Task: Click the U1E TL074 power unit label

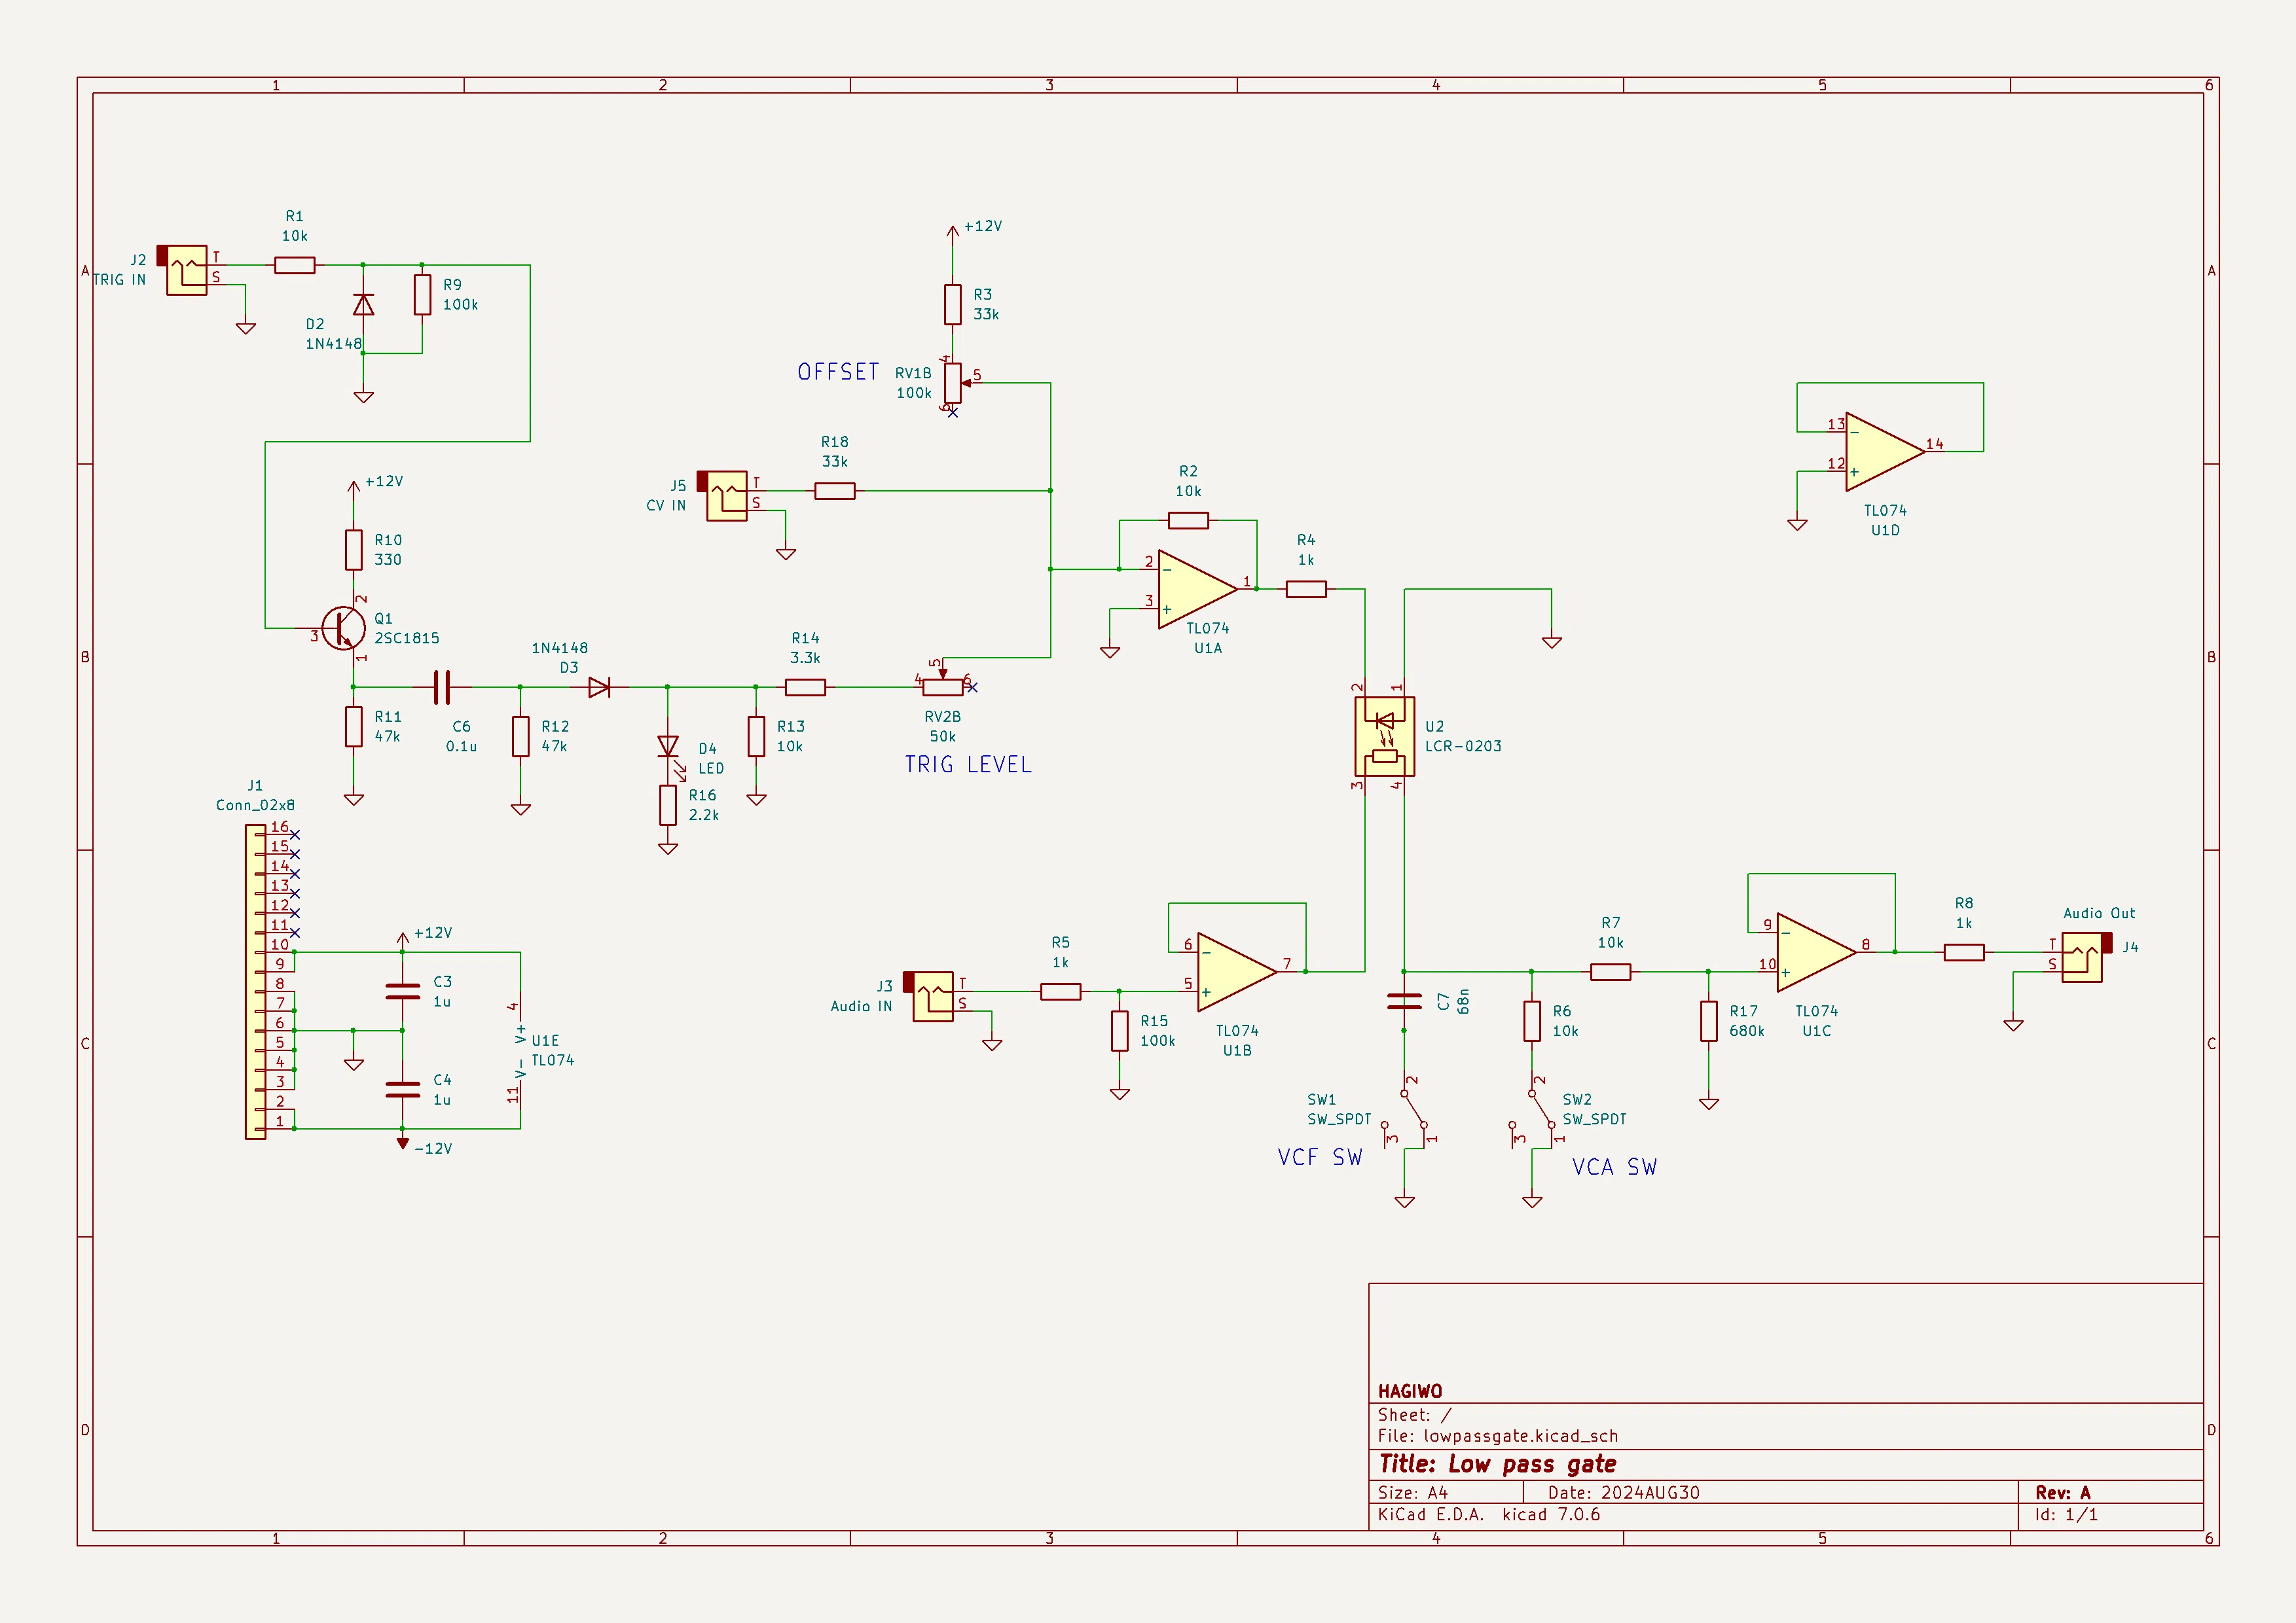Action: [553, 1050]
